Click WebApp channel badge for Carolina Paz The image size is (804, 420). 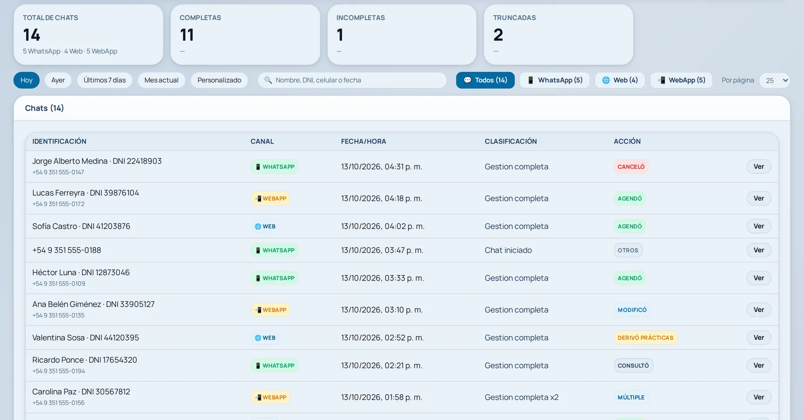tap(270, 397)
